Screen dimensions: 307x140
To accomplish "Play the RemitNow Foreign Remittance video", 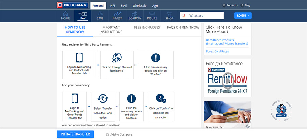I will (x=228, y=81).
